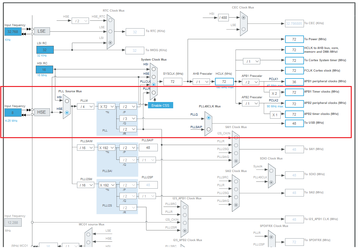Viewport: 358px width, 248px height.
Task: Open PLLI2S X 192 multiplier dropdown
Action: (x=107, y=185)
